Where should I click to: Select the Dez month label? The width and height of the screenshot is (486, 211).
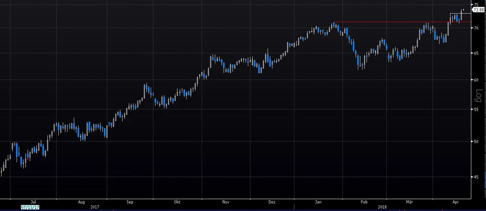[x=272, y=201]
